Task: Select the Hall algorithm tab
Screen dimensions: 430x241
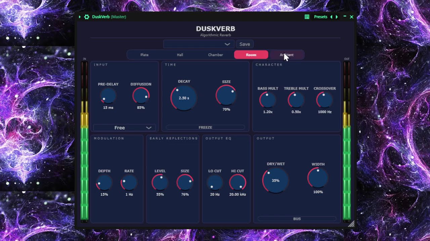Action: coord(180,55)
